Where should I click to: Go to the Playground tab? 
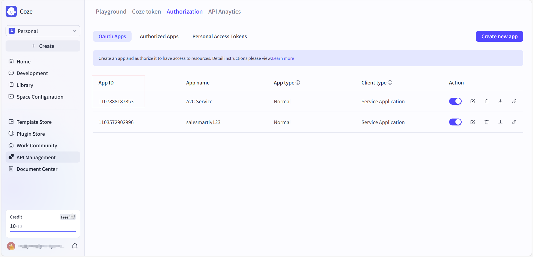pos(111,12)
